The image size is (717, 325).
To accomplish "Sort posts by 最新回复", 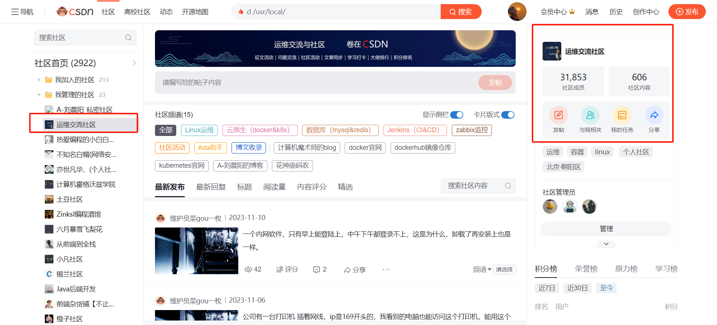I will 211,187.
